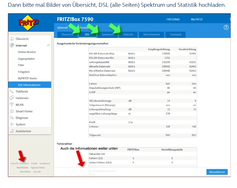The width and height of the screenshot is (237, 188).
Task: Open FRITZ!NAS link in header
Action: (x=173, y=19)
